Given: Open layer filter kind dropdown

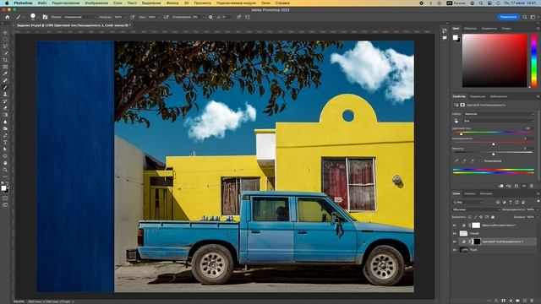Looking at the screenshot, I should click(468, 202).
